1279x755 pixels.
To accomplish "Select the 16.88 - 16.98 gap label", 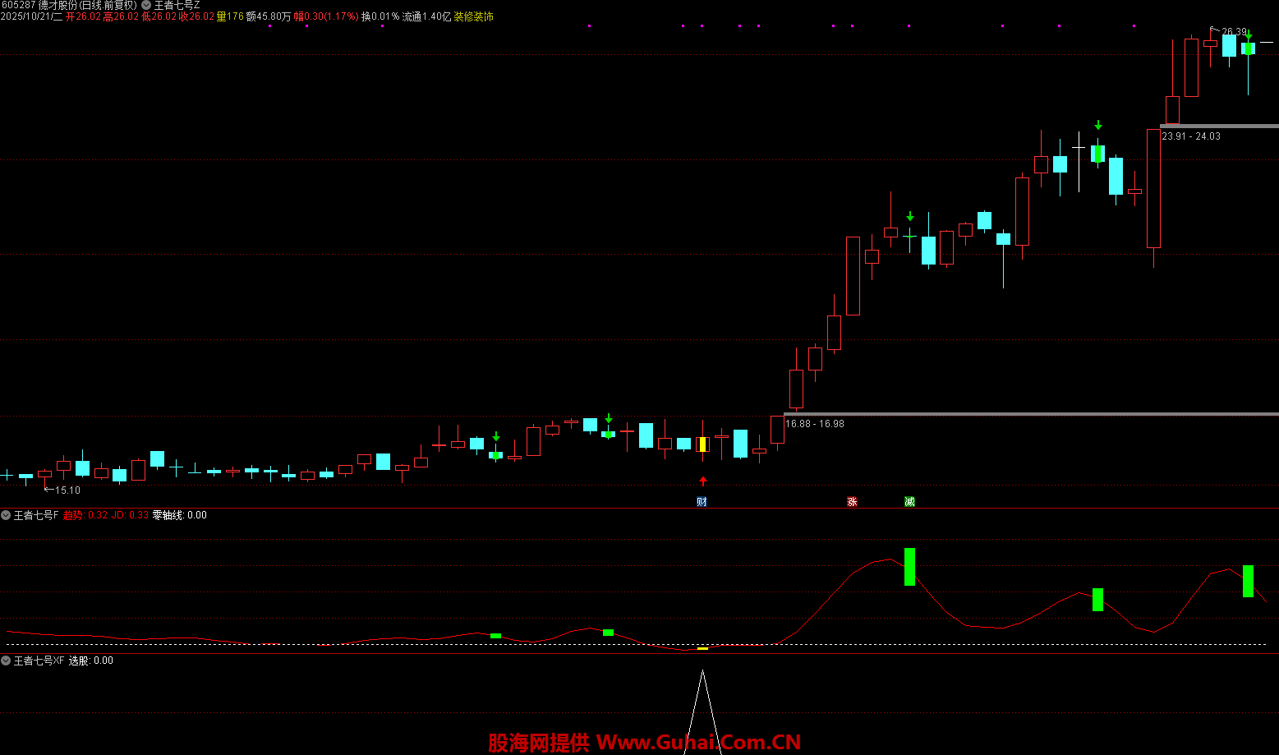I will (x=814, y=424).
